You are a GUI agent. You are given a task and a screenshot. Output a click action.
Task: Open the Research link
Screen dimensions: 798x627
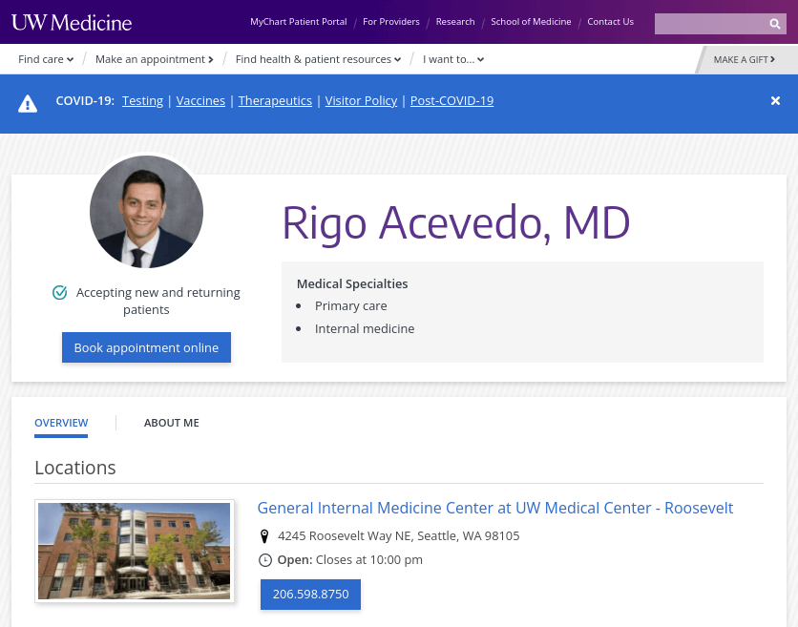455,22
